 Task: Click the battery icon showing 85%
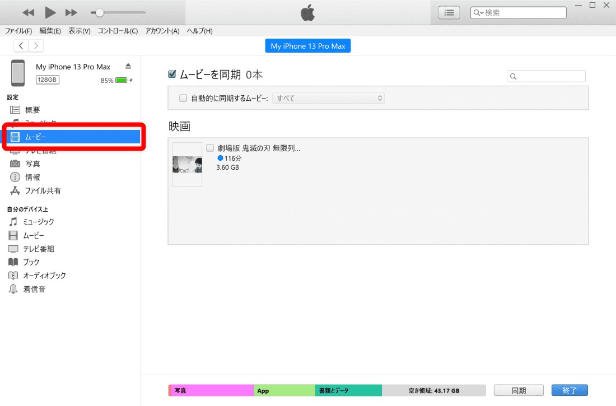coord(122,80)
